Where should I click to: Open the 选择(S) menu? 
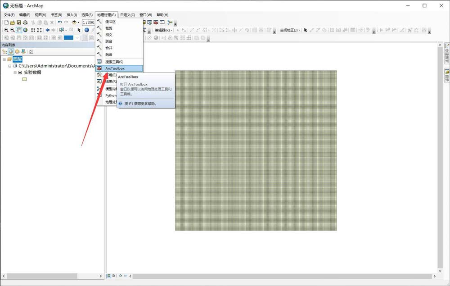click(87, 15)
